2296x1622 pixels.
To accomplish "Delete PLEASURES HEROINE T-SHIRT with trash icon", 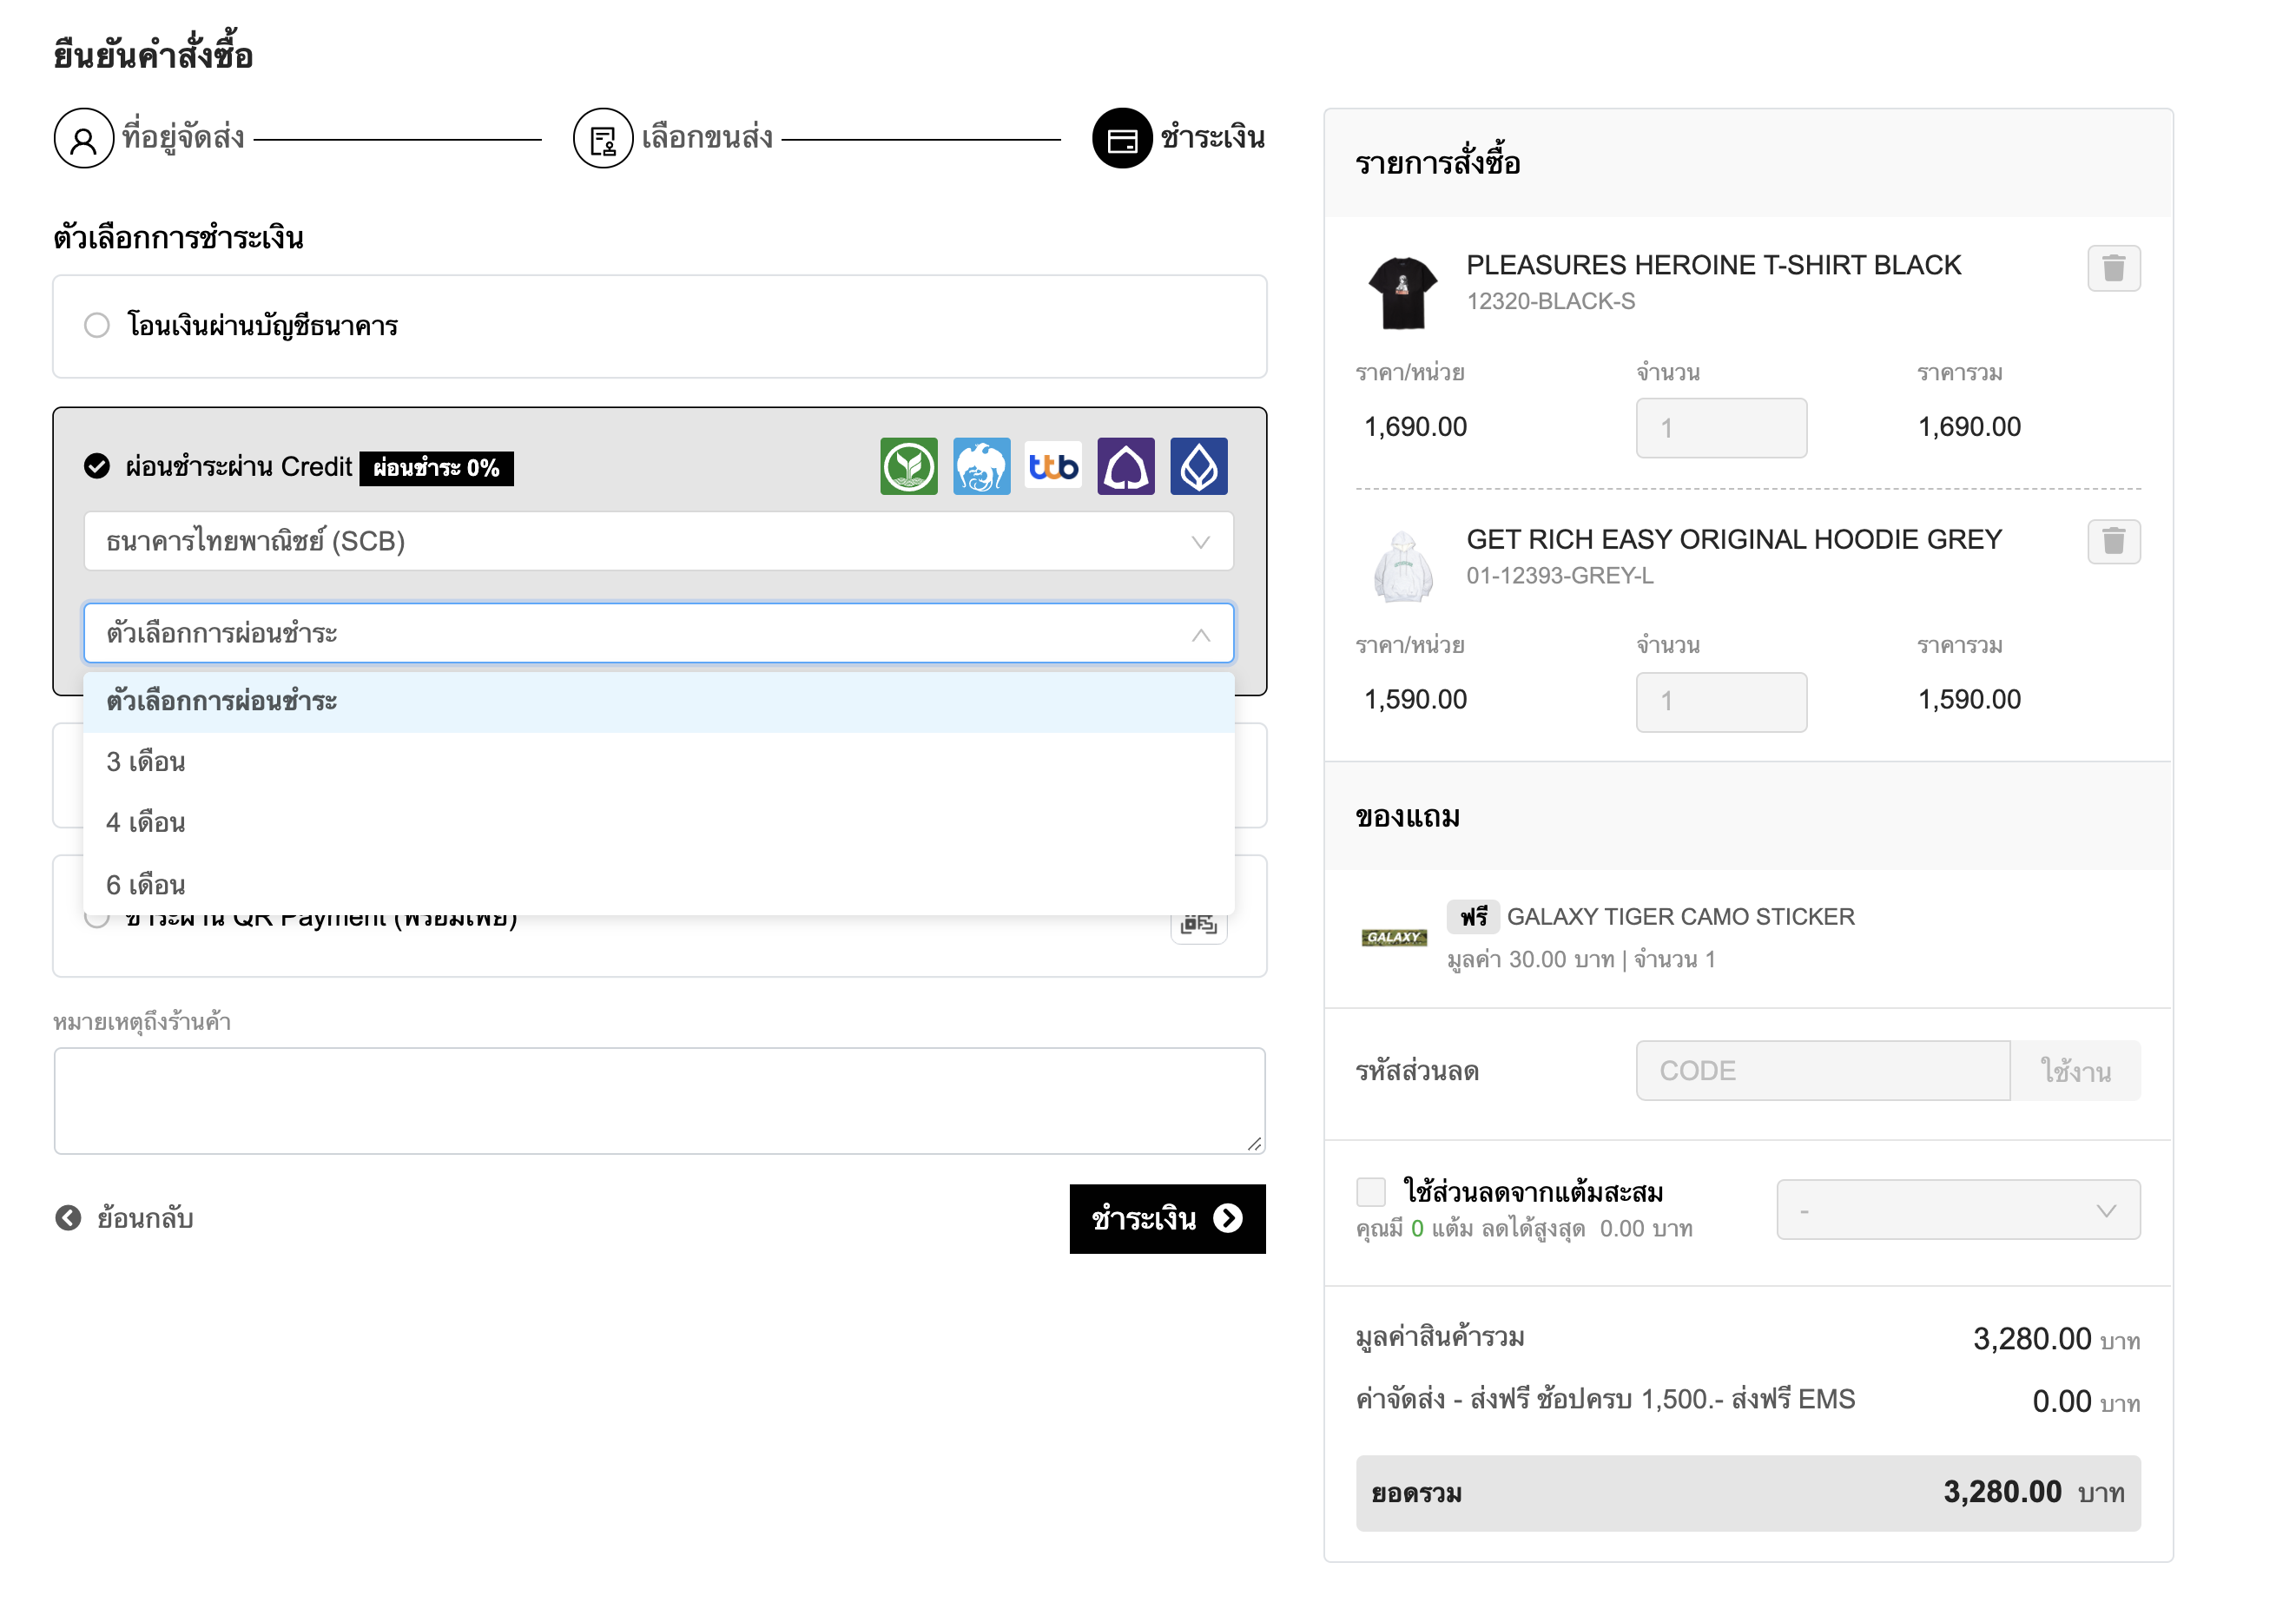I will (2113, 268).
